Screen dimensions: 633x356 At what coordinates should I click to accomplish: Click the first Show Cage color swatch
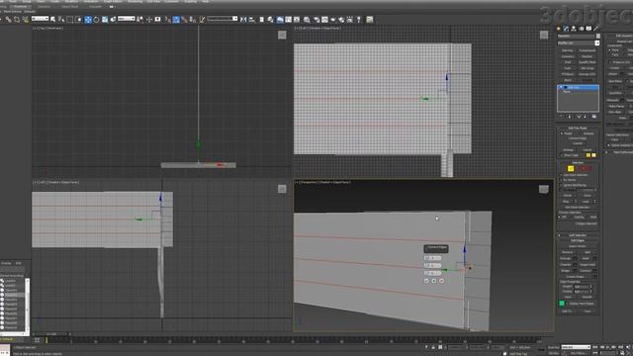(x=588, y=155)
